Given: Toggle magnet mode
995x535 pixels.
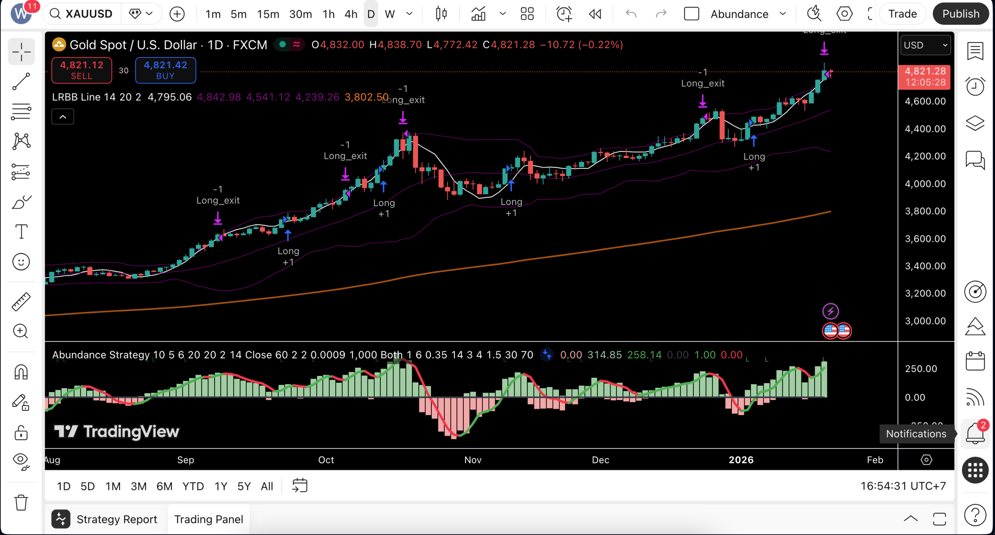Looking at the screenshot, I should (x=21, y=372).
